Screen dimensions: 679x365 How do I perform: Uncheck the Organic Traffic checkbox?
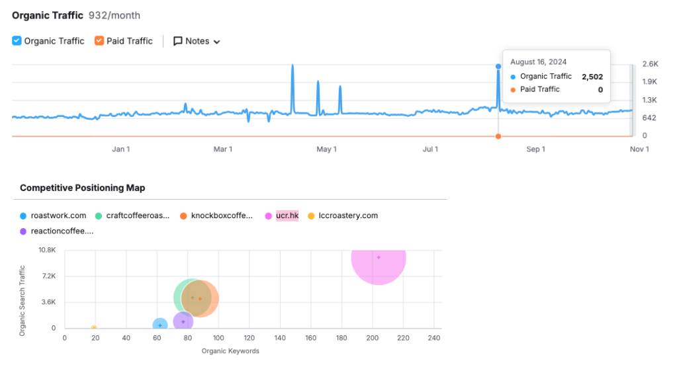tap(17, 41)
